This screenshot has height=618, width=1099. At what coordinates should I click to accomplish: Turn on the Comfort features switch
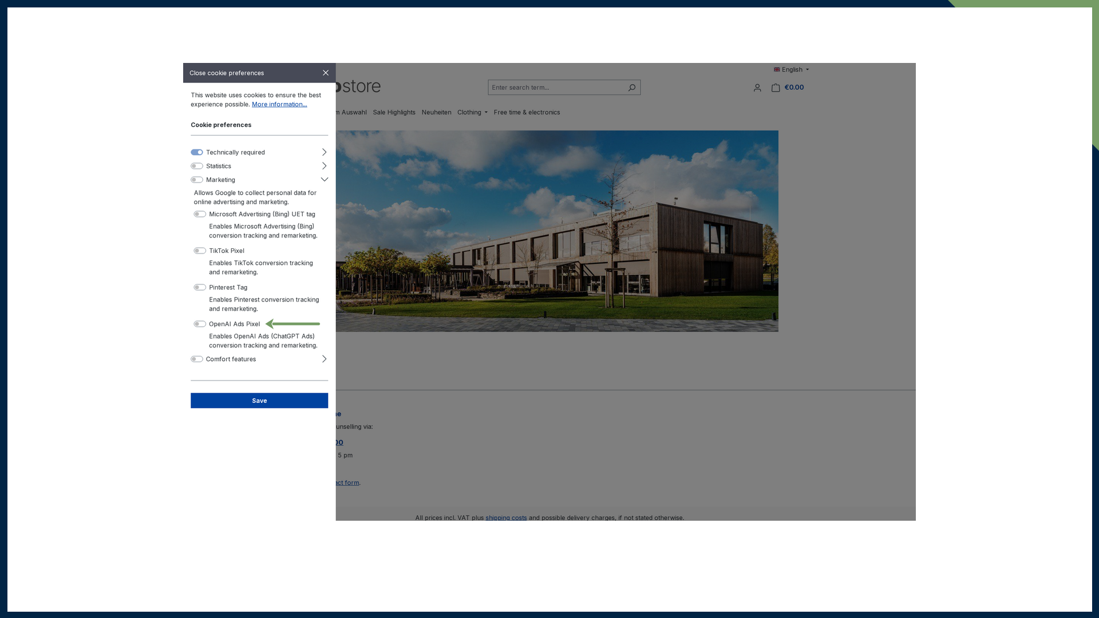(197, 359)
